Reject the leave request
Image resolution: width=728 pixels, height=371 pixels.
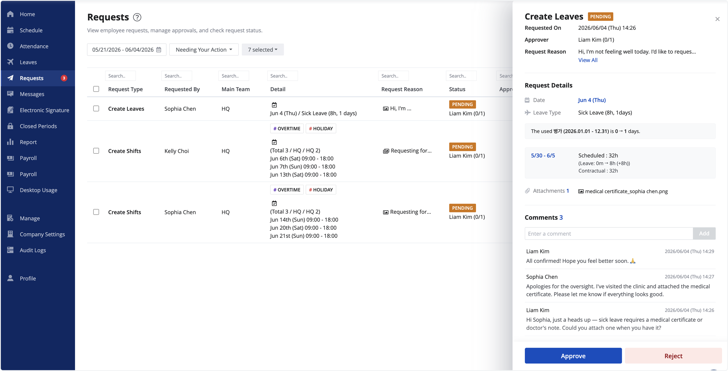pyautogui.click(x=673, y=356)
